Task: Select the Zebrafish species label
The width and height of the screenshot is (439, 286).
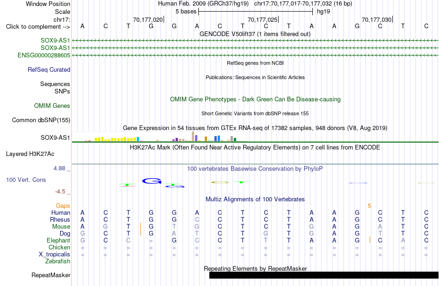Action: (58, 261)
